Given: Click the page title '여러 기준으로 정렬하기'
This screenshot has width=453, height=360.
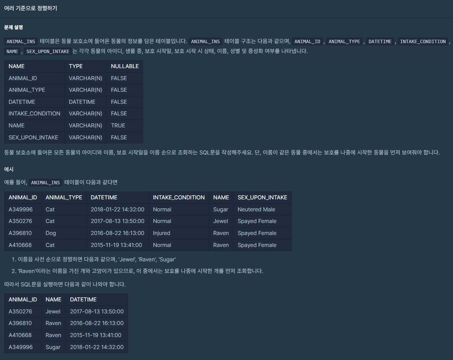Looking at the screenshot, I should coord(31,8).
